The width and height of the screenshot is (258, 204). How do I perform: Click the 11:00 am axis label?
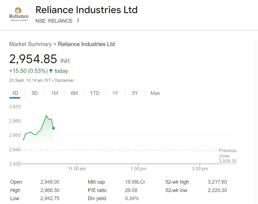coord(77,169)
